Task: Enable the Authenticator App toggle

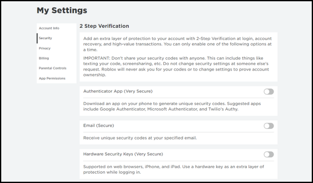Action: (269, 91)
